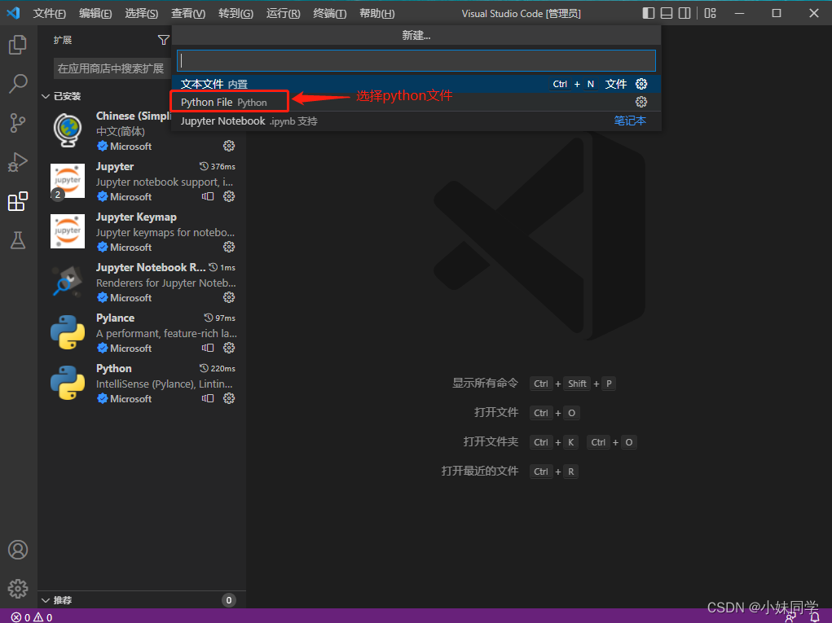The height and width of the screenshot is (623, 832).
Task: Toggle primary side bar layout icon
Action: point(649,13)
